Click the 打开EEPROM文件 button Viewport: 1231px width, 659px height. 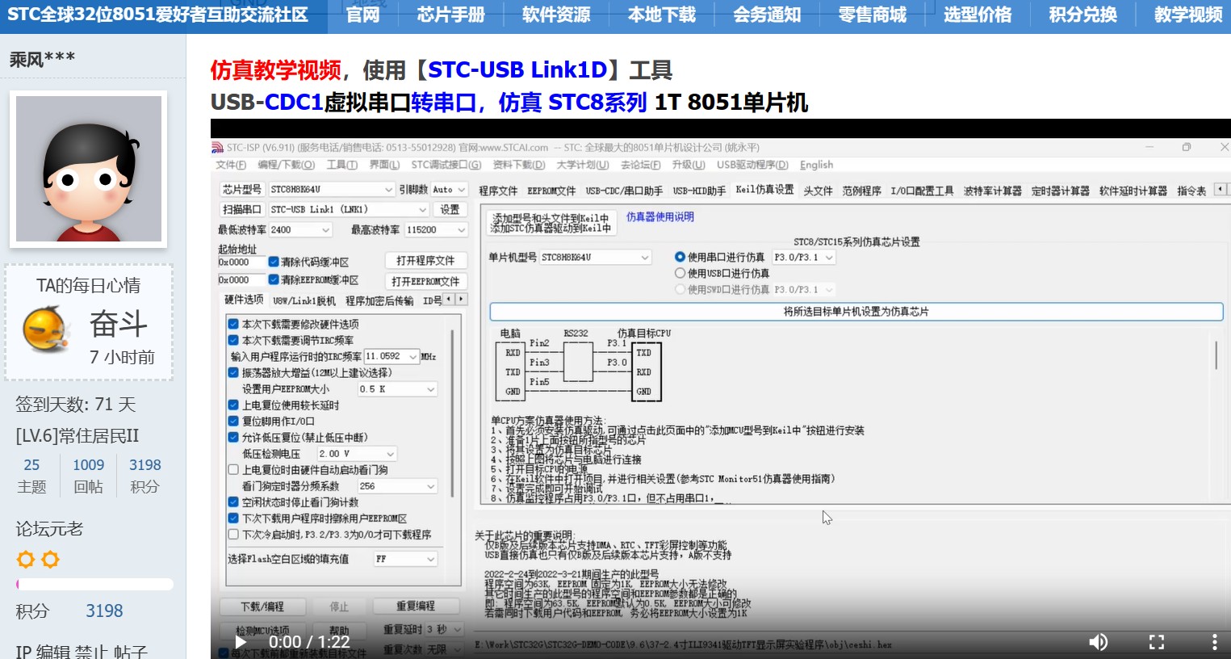[x=425, y=281]
